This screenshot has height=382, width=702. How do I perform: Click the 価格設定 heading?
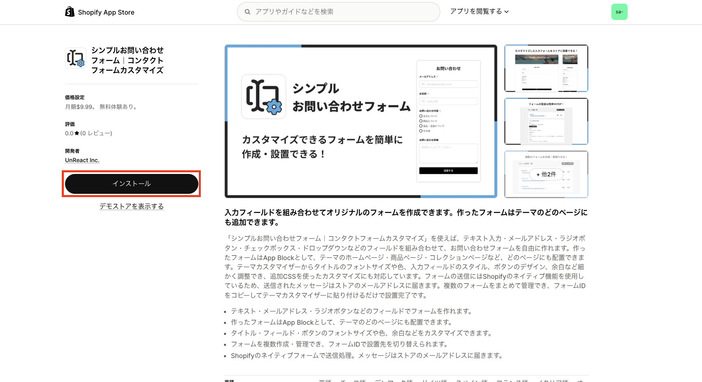[75, 98]
